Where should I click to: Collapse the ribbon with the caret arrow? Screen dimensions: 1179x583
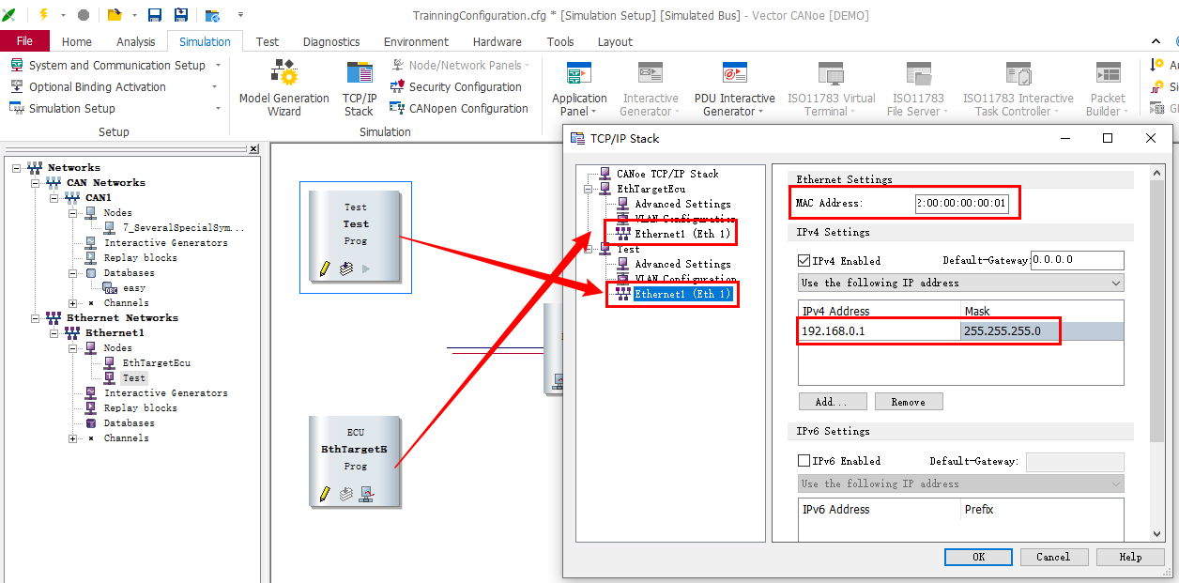pyautogui.click(x=1156, y=41)
